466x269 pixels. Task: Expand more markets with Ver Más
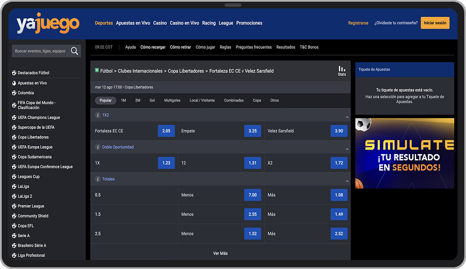(x=220, y=253)
